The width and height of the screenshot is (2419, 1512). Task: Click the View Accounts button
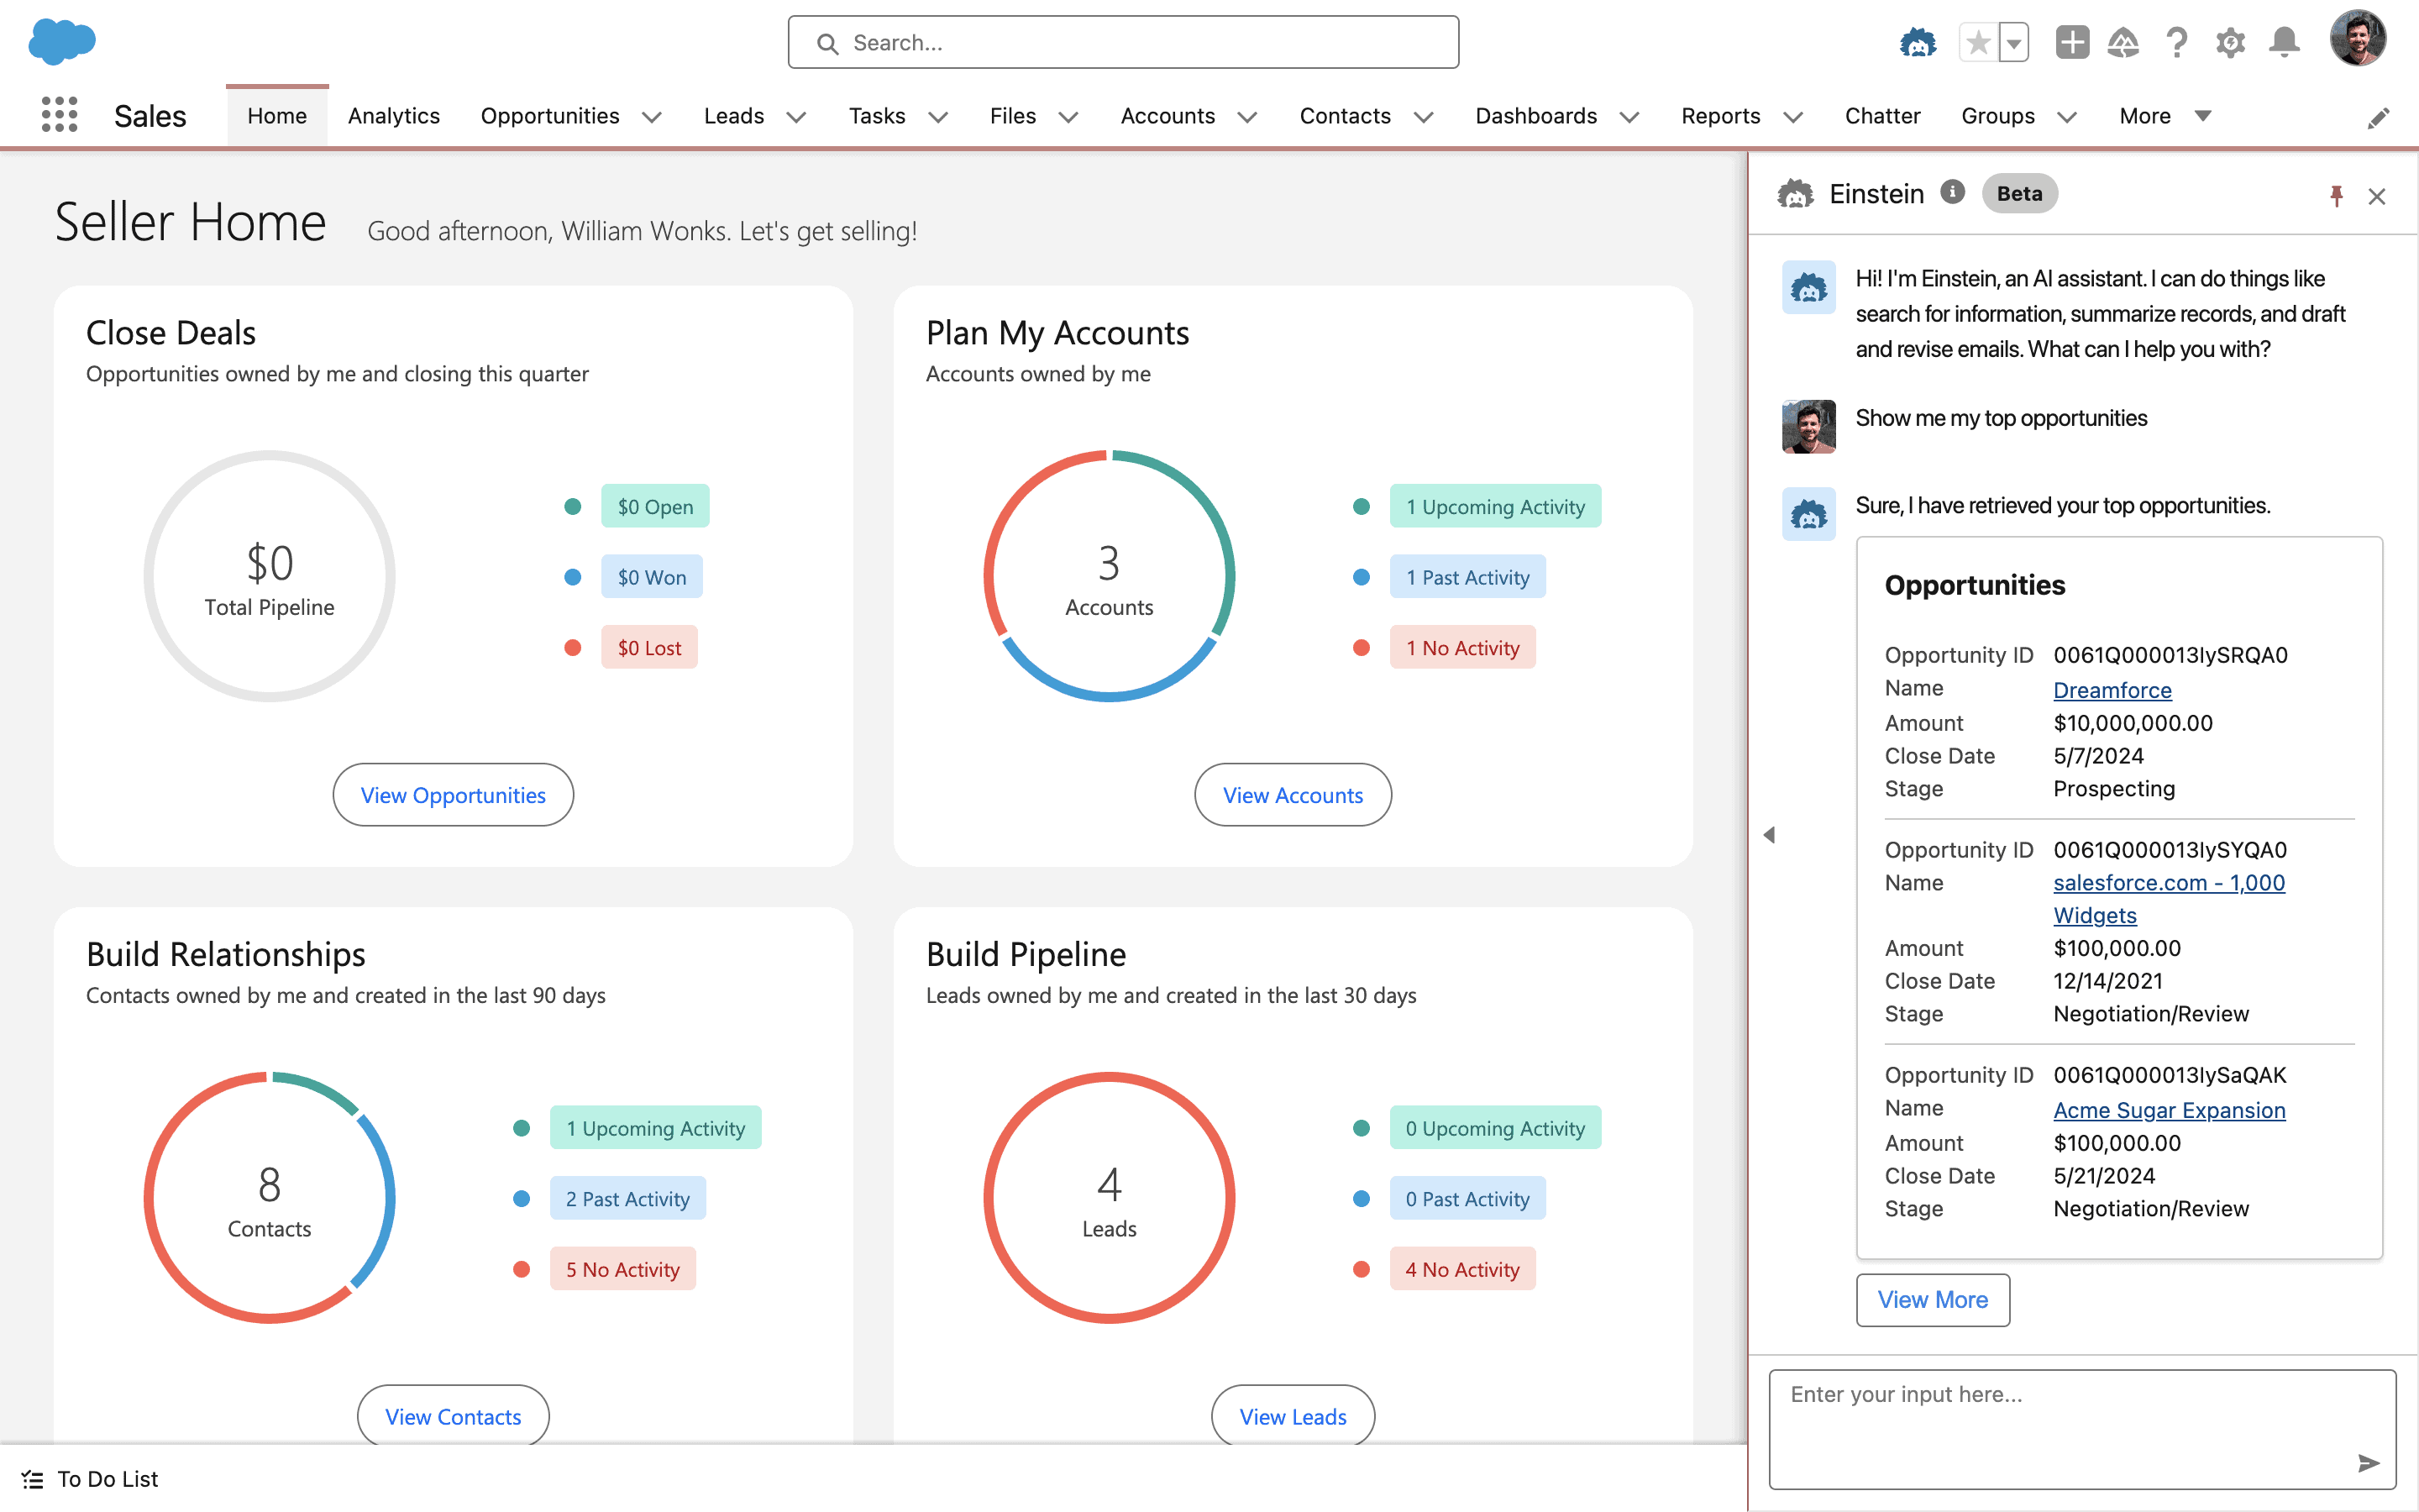[x=1293, y=795]
